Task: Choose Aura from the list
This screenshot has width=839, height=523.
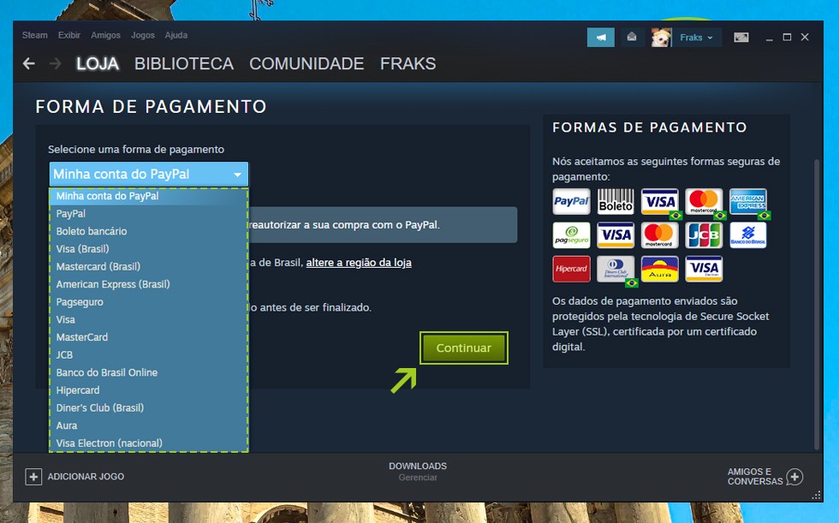Action: [x=148, y=425]
